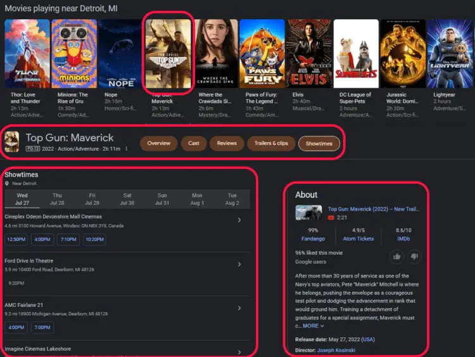The width and height of the screenshot is (475, 357).
Task: Open the IMDb rating link
Action: 403,238
